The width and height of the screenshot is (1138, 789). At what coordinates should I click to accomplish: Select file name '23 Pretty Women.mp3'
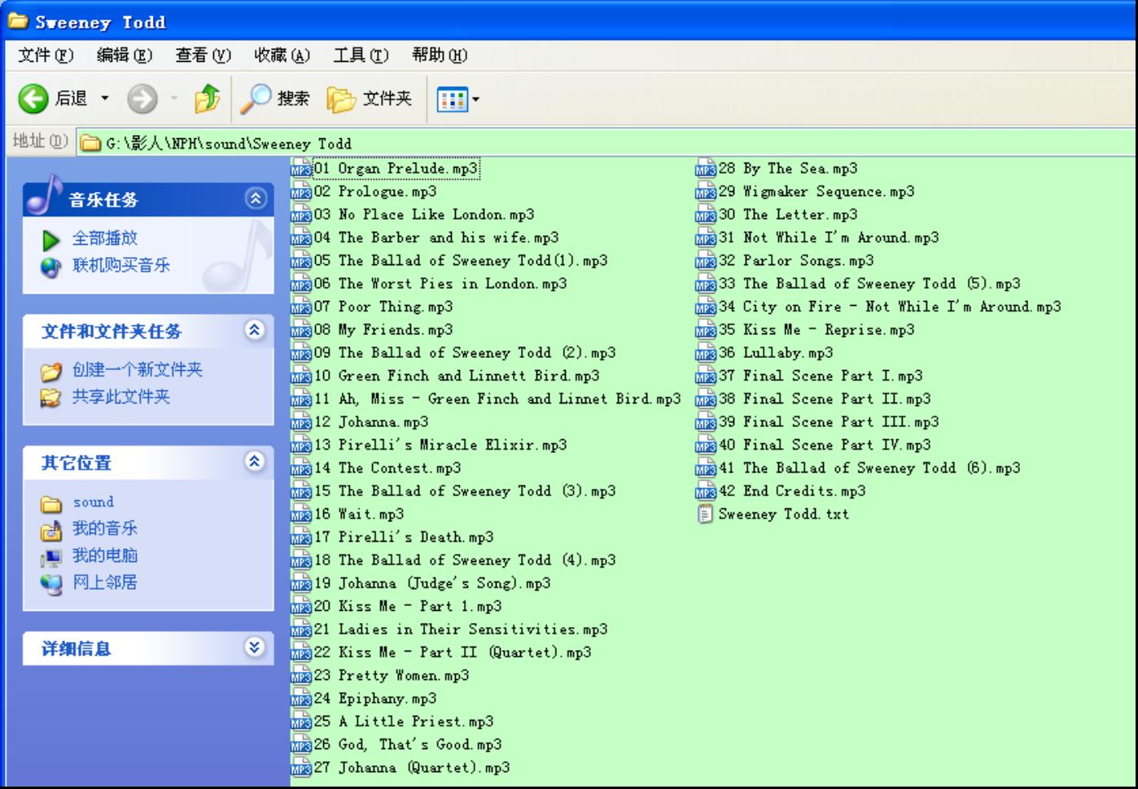point(392,676)
